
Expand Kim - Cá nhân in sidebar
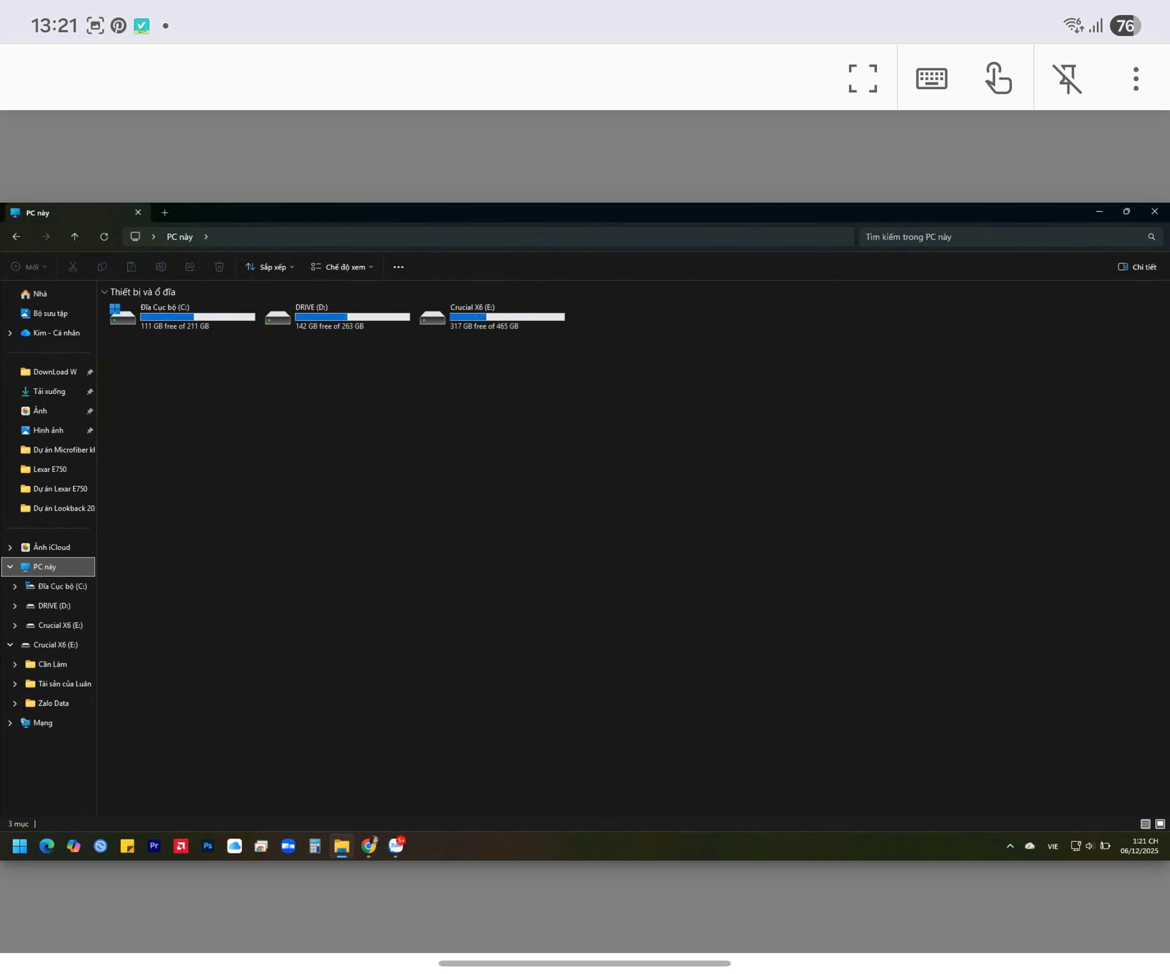10,333
